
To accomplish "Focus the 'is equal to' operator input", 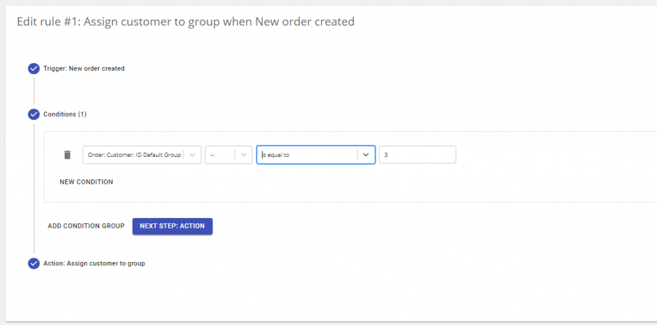I will [x=307, y=155].
